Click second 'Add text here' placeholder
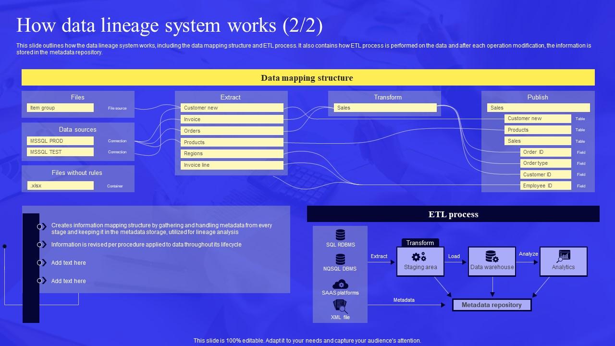Image resolution: width=615 pixels, height=346 pixels. point(69,281)
